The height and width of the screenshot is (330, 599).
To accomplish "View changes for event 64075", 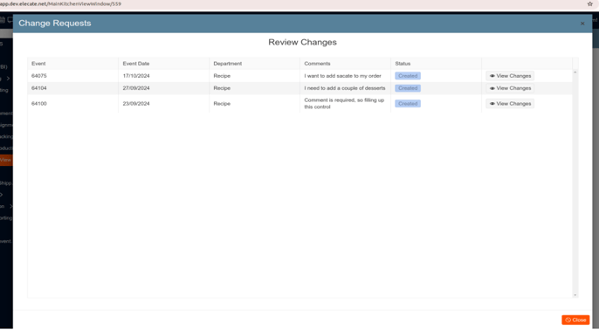I will click(510, 76).
